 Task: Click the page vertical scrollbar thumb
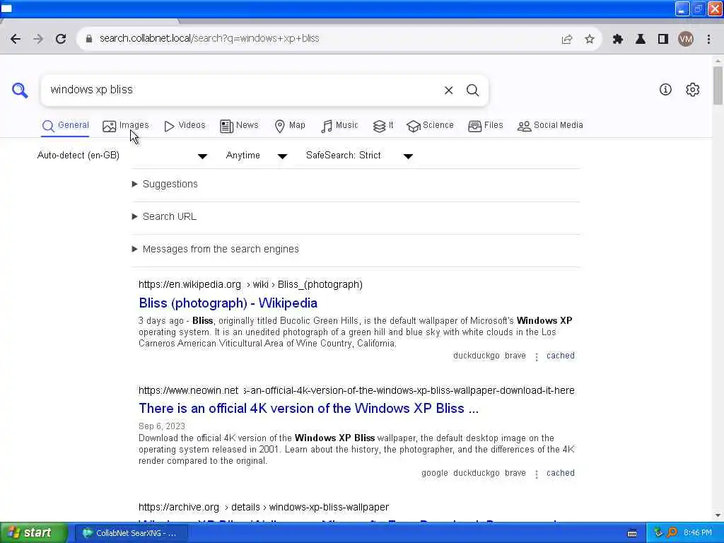coord(718,86)
